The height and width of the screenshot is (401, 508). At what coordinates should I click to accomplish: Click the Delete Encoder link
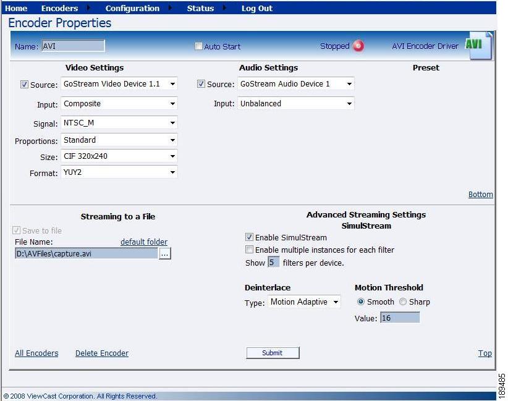(x=102, y=353)
